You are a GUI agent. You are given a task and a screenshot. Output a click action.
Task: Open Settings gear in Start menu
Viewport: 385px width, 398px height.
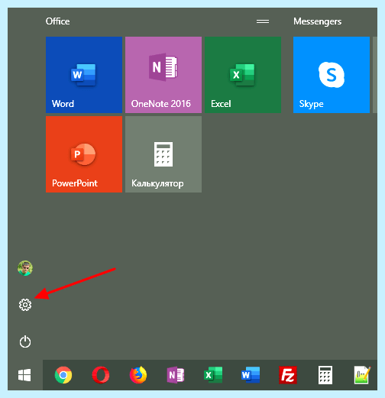point(25,305)
